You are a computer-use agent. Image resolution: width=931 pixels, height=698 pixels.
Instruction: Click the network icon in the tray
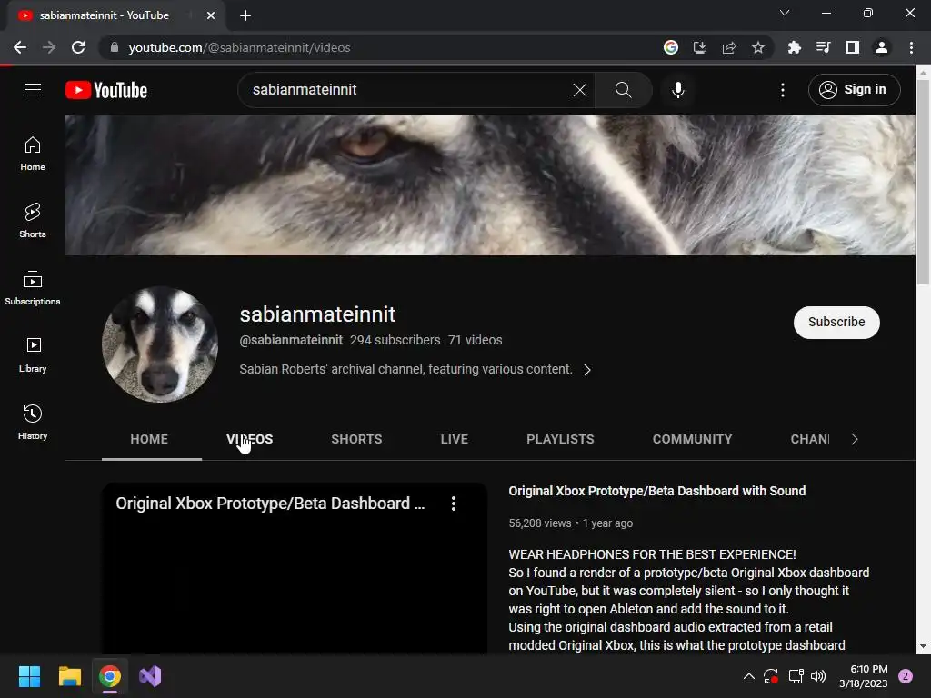tap(796, 676)
